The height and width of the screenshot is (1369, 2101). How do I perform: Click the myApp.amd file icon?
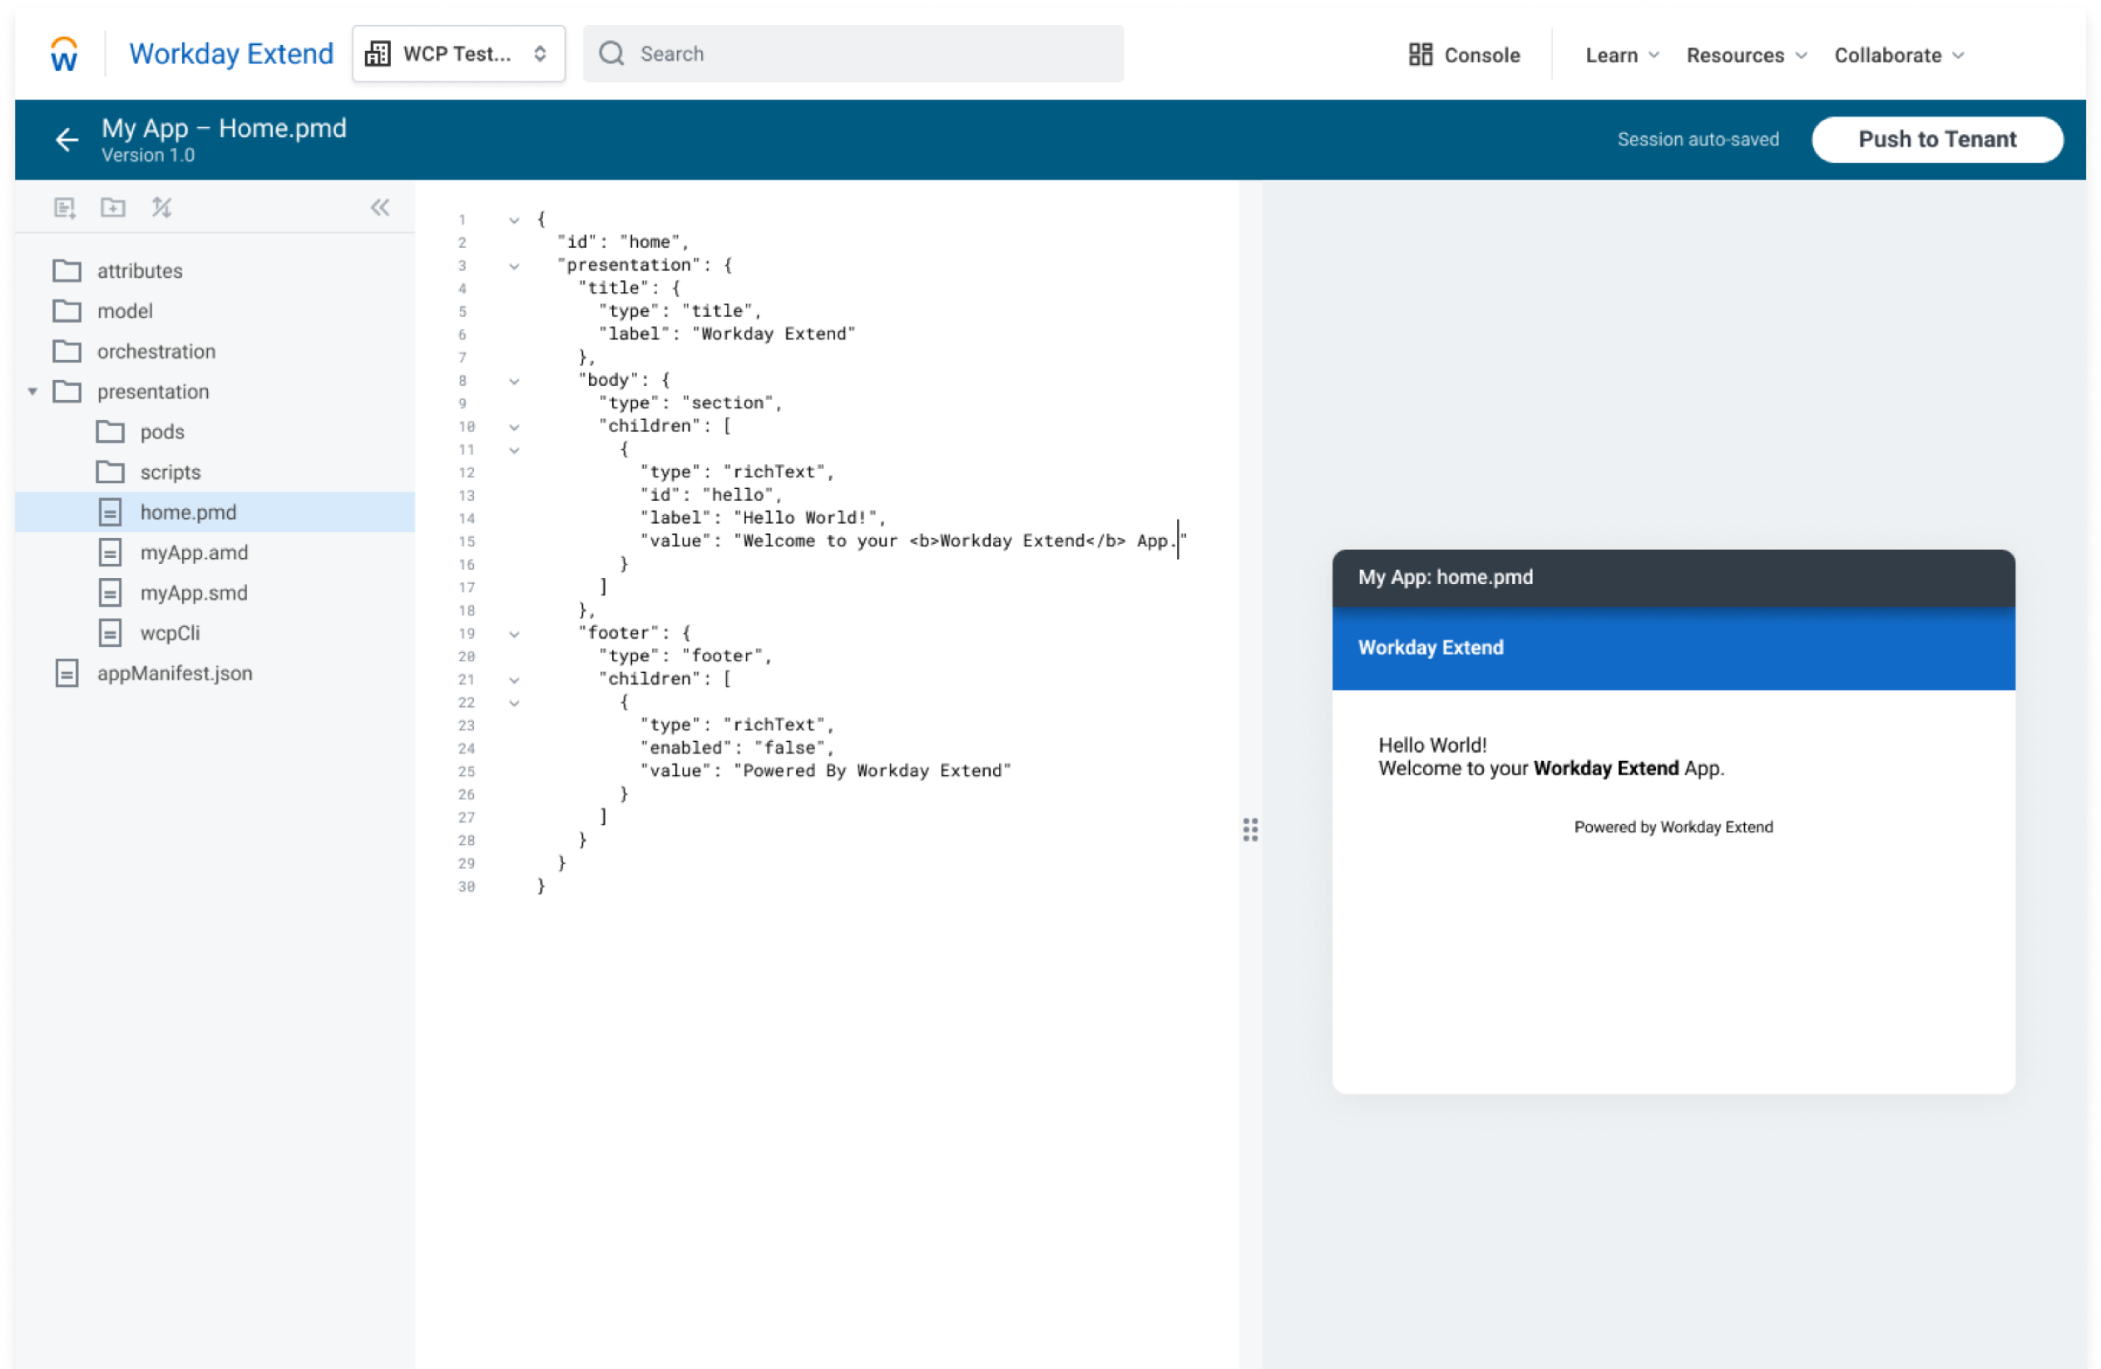pyautogui.click(x=110, y=552)
